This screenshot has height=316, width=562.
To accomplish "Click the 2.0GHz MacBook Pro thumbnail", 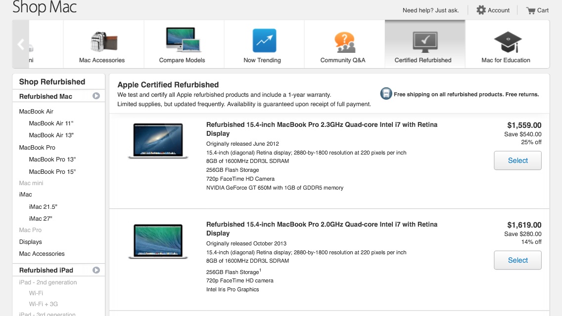I will [x=158, y=241].
